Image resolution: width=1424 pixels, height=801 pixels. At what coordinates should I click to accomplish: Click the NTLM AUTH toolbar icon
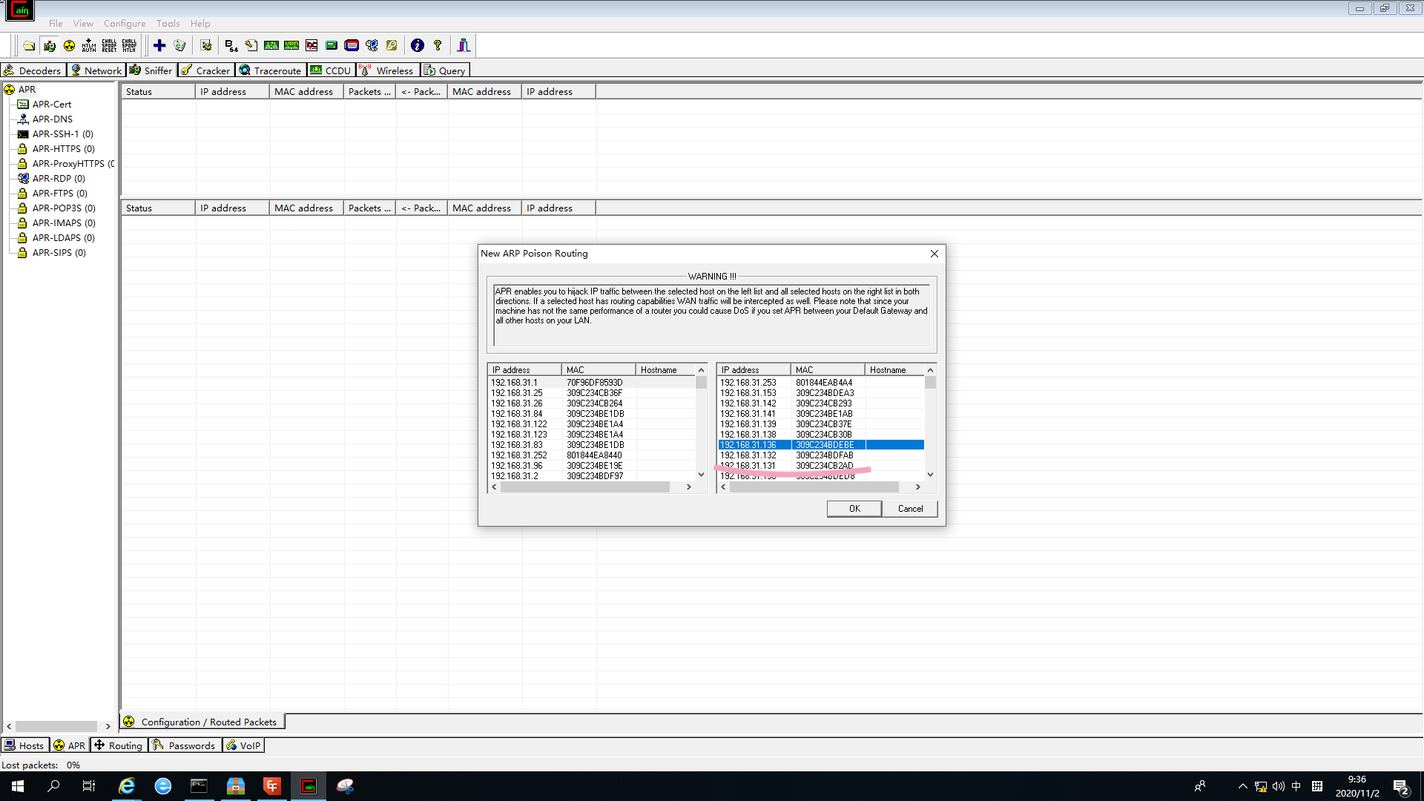(x=89, y=45)
